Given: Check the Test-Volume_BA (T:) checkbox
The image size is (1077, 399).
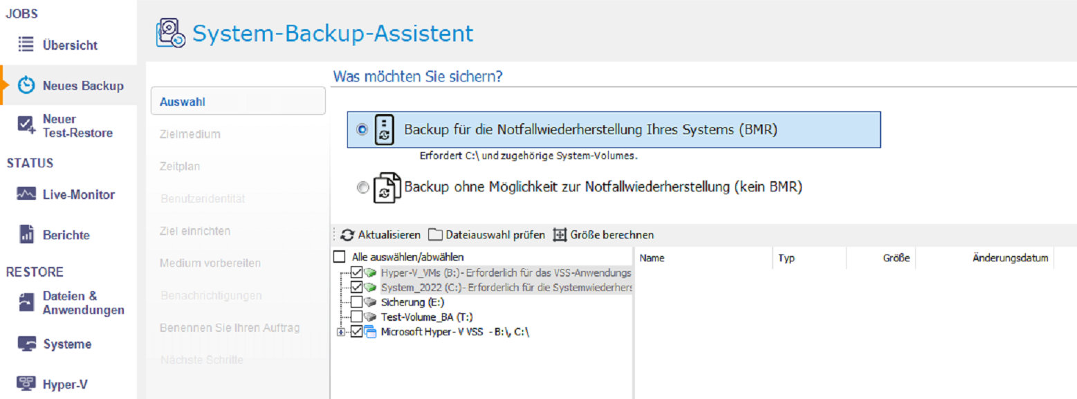Looking at the screenshot, I should 356,317.
